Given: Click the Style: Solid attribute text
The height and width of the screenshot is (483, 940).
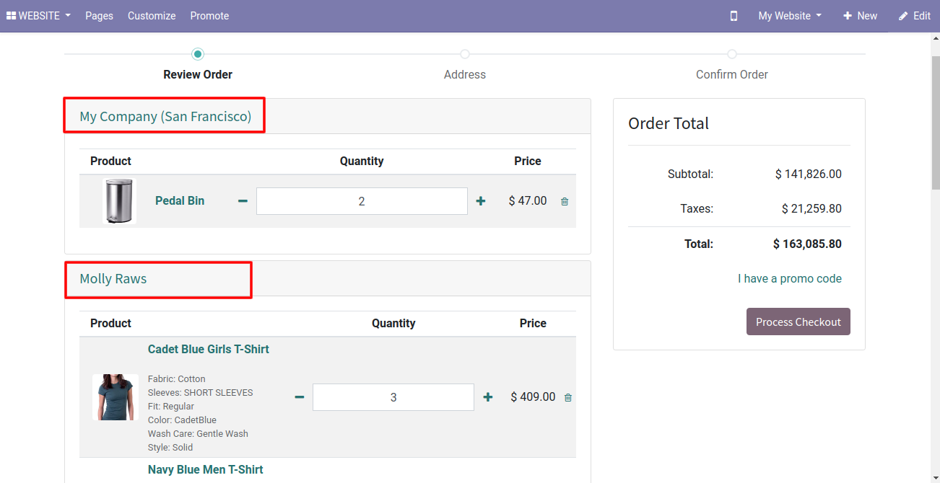Looking at the screenshot, I should point(170,447).
